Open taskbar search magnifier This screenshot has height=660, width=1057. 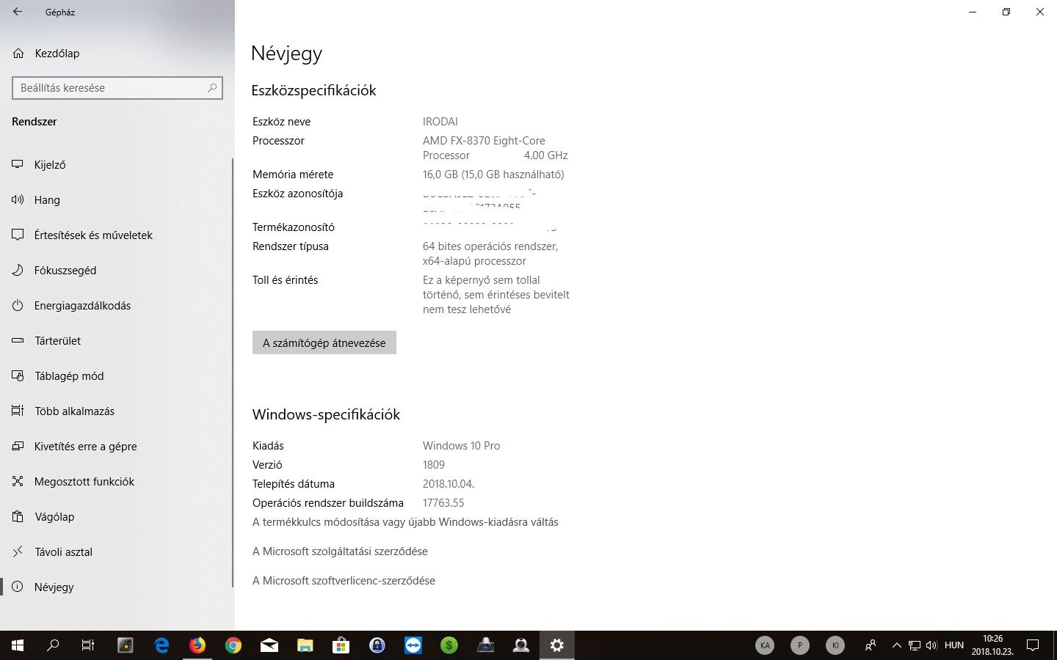pyautogui.click(x=53, y=645)
